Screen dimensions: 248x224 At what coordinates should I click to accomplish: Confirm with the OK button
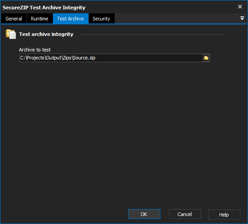144,214
